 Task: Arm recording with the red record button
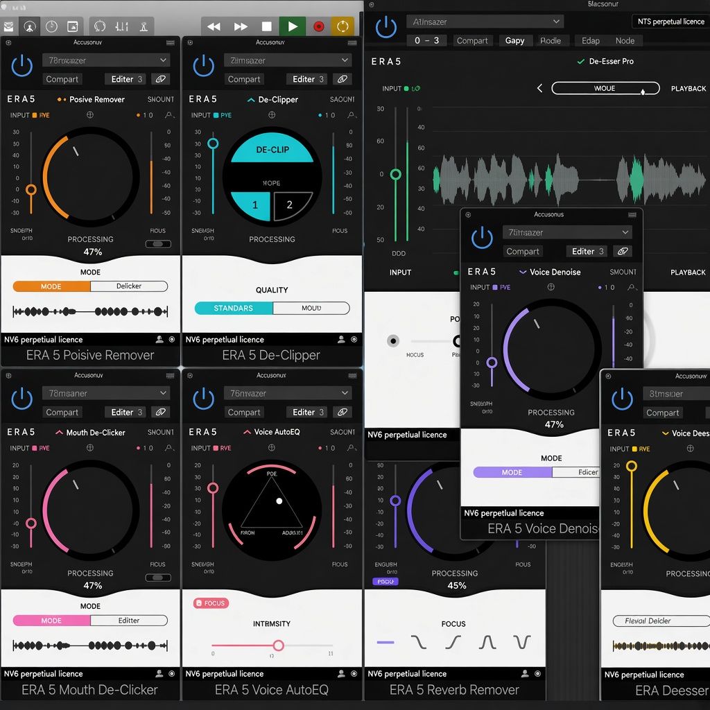click(319, 26)
